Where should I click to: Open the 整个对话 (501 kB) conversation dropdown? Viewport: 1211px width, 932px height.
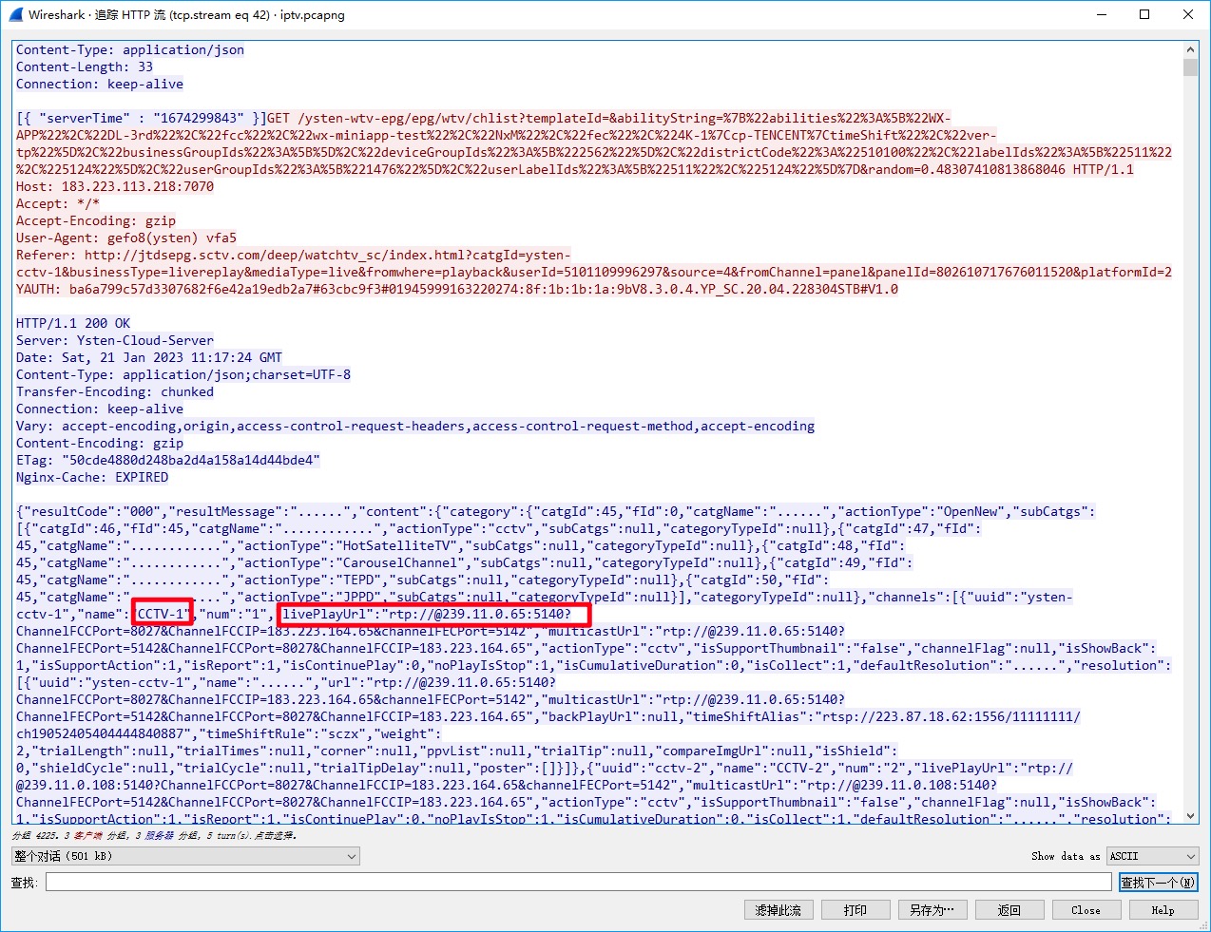pyautogui.click(x=186, y=856)
